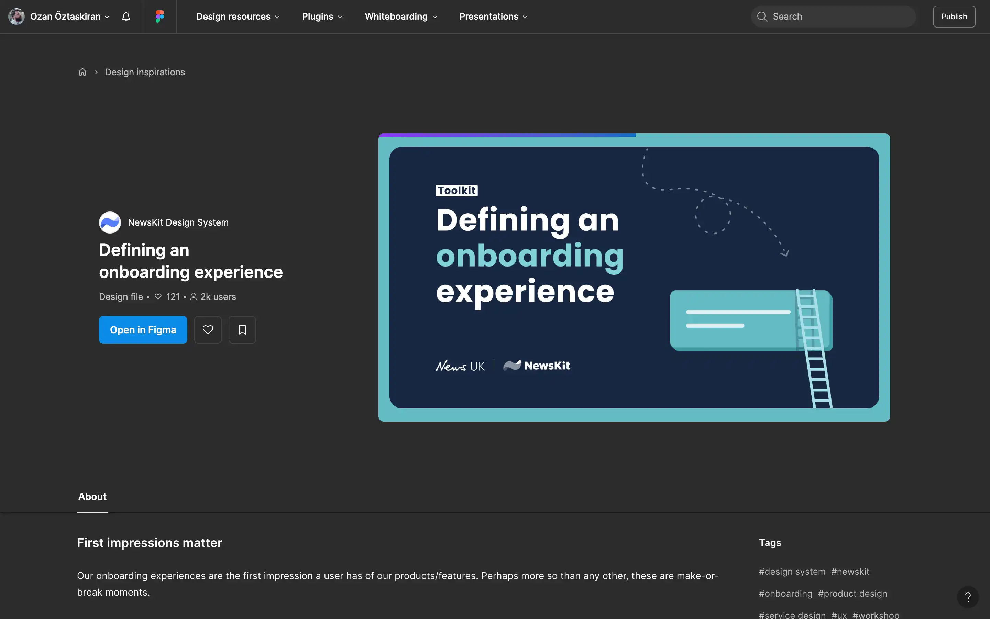Click Defining an onboarding experience title
Screen dimensions: 990x619
(191, 261)
